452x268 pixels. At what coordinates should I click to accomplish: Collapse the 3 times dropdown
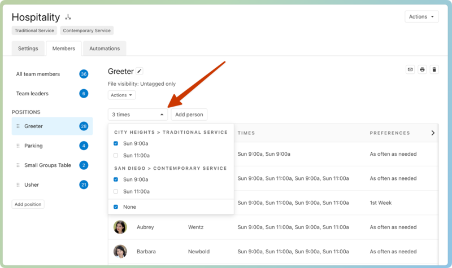click(137, 115)
